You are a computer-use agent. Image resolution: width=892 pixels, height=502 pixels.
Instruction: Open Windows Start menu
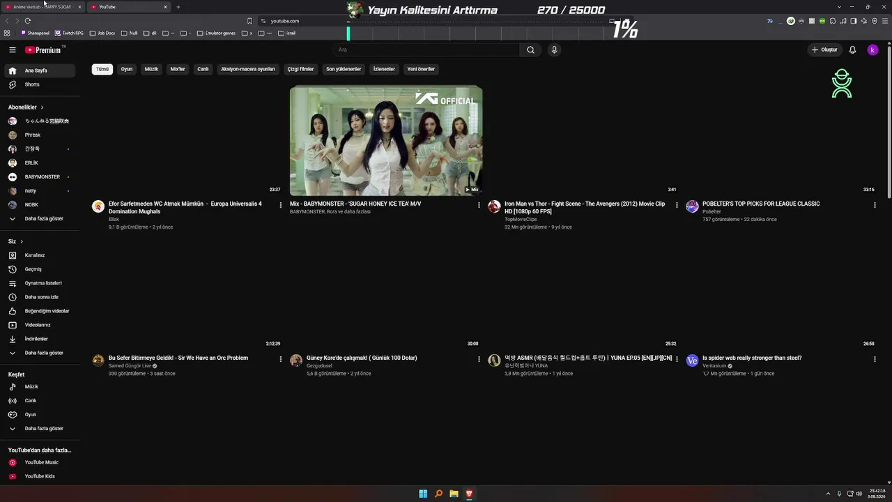tap(423, 494)
